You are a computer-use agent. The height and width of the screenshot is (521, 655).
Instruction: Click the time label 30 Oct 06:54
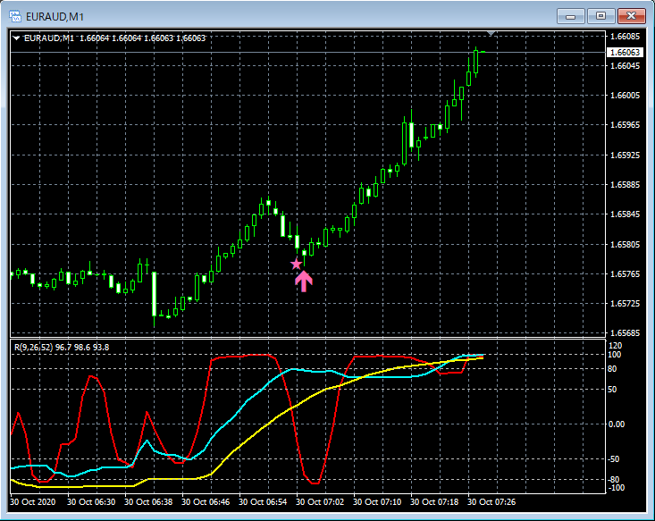263,501
